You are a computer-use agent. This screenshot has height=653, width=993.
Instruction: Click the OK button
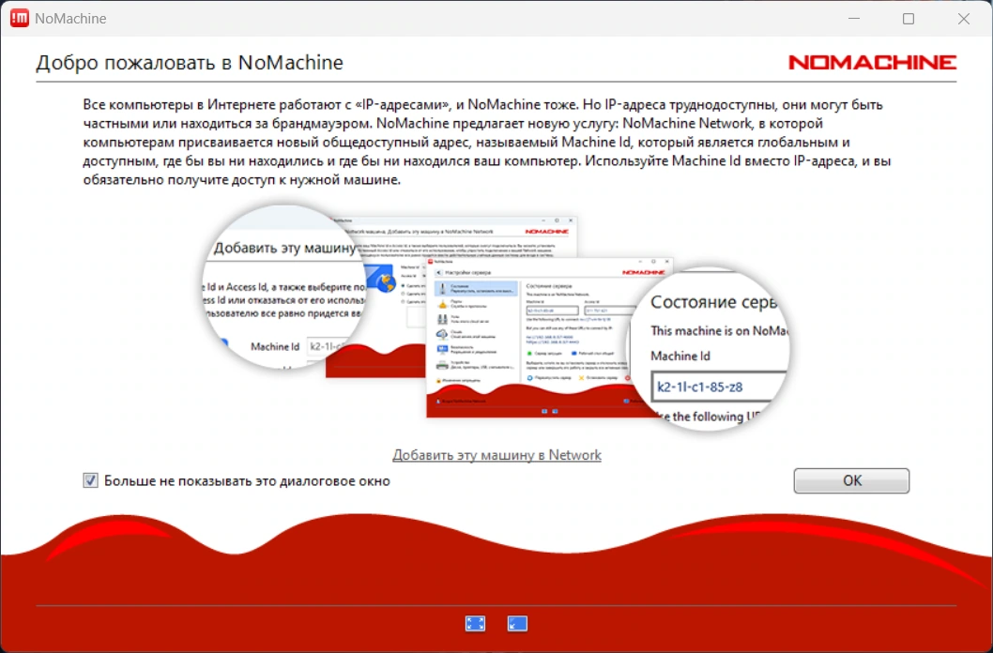pyautogui.click(x=851, y=481)
